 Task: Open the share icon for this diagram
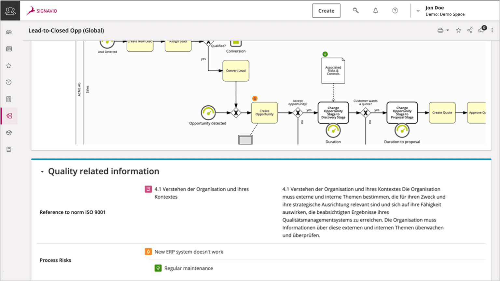[470, 30]
